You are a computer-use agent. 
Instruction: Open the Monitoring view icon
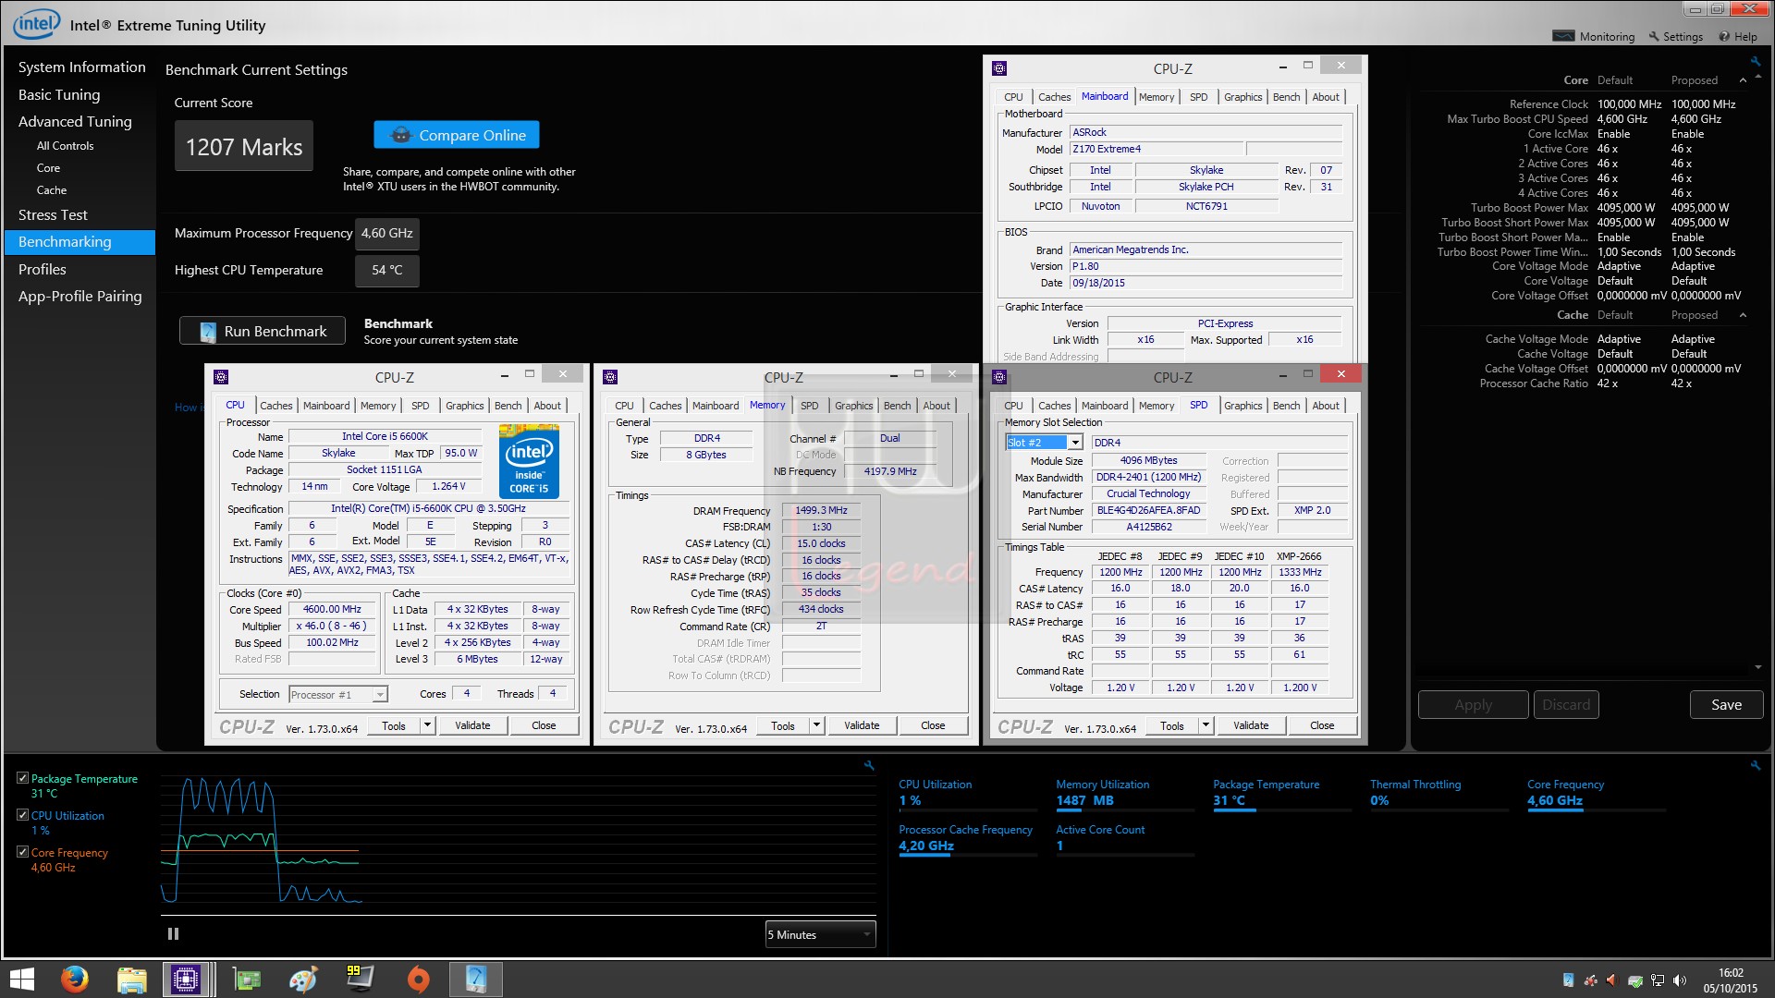(x=1563, y=36)
